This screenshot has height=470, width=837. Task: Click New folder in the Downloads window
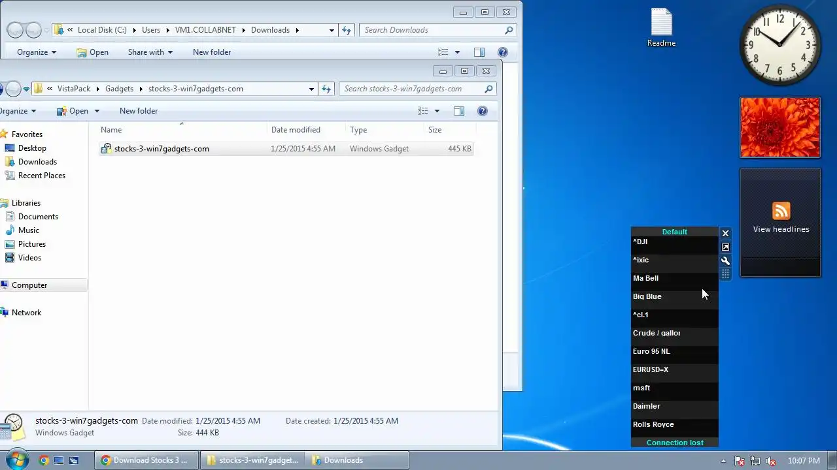(212, 52)
